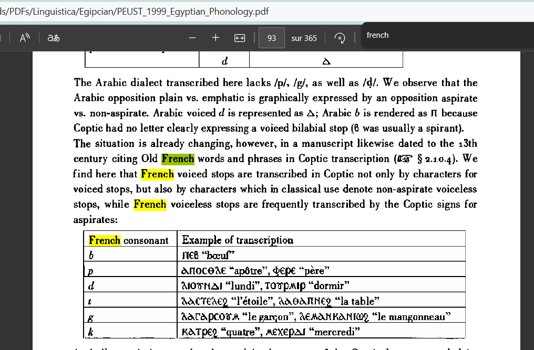
Task: Focus the search box containing "french"
Action: click(441, 35)
